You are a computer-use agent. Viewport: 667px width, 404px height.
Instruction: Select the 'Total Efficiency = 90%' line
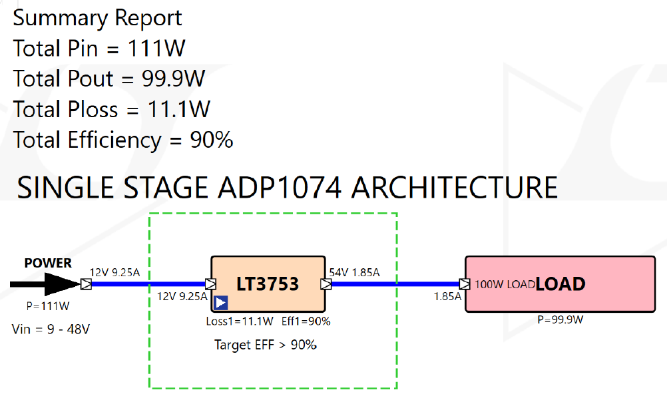coord(123,140)
